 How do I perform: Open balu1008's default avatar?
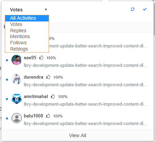[17, 118]
